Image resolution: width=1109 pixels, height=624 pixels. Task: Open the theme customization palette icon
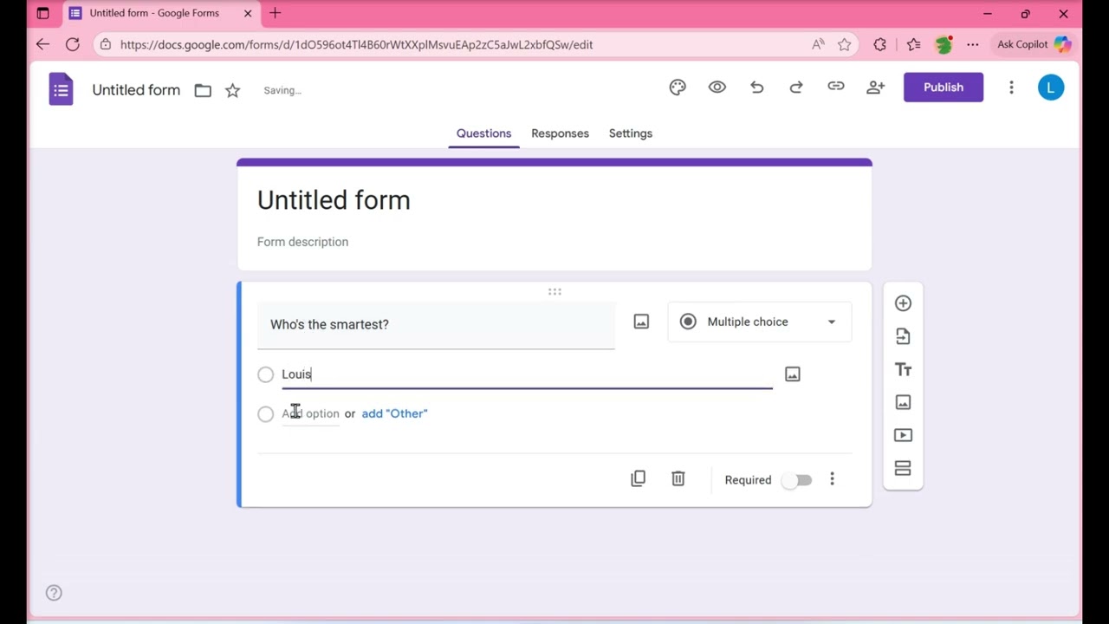678,88
